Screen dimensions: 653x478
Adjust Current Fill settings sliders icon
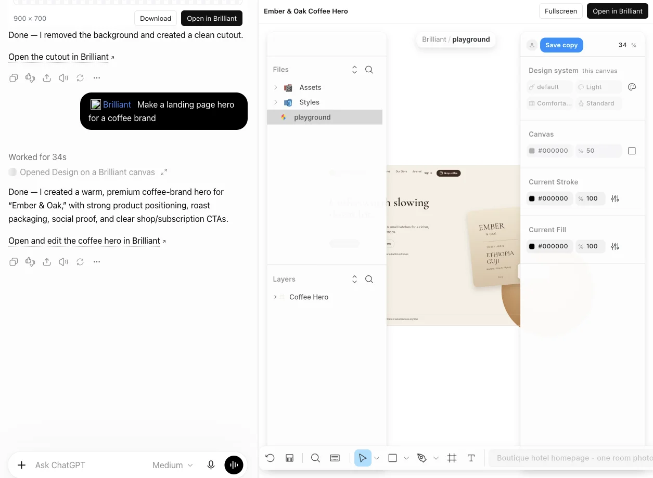[615, 246]
